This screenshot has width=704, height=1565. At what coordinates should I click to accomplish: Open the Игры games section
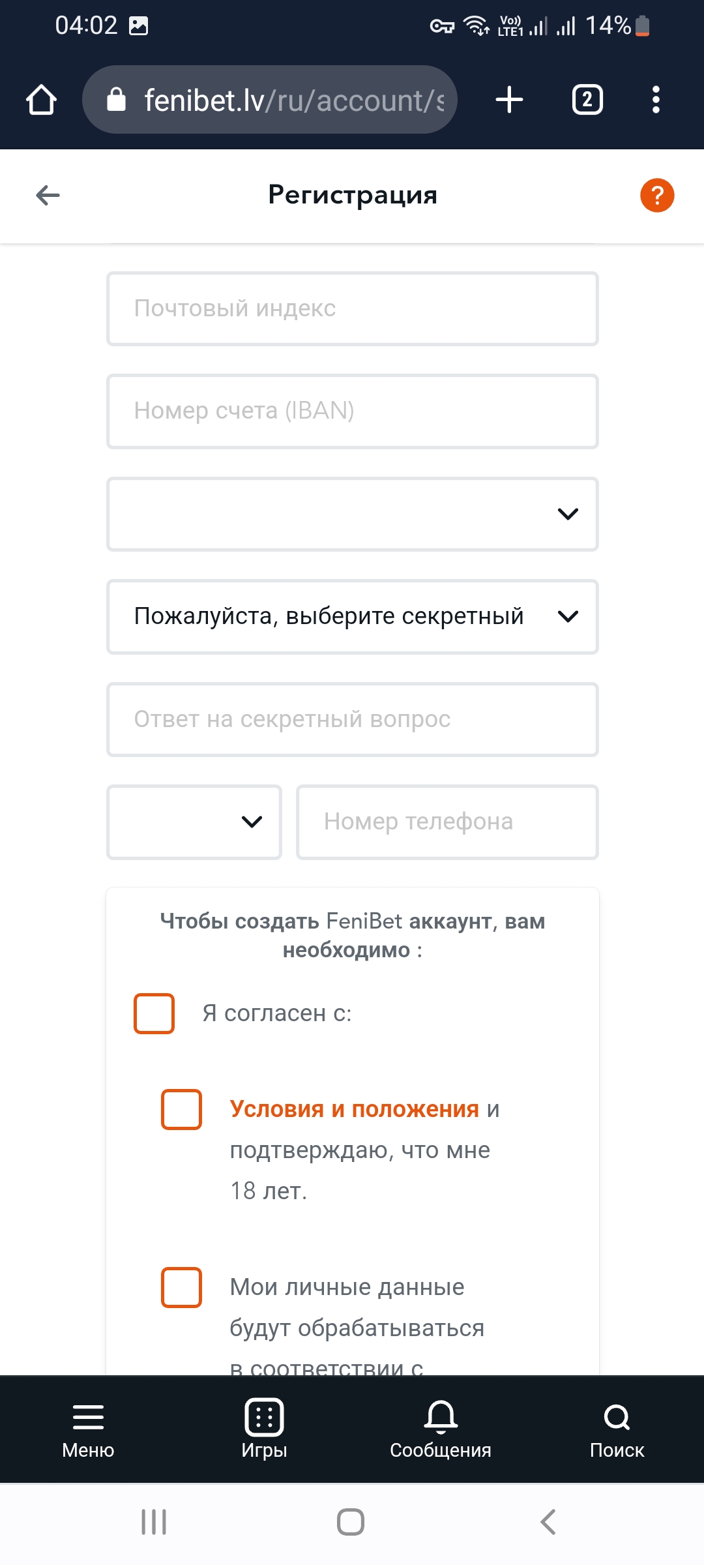264,1429
